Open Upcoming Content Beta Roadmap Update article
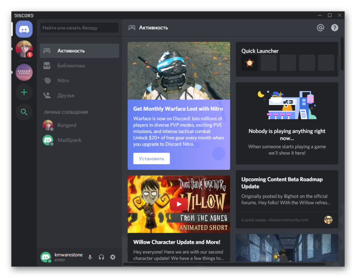The width and height of the screenshot is (356, 278). [x=282, y=183]
